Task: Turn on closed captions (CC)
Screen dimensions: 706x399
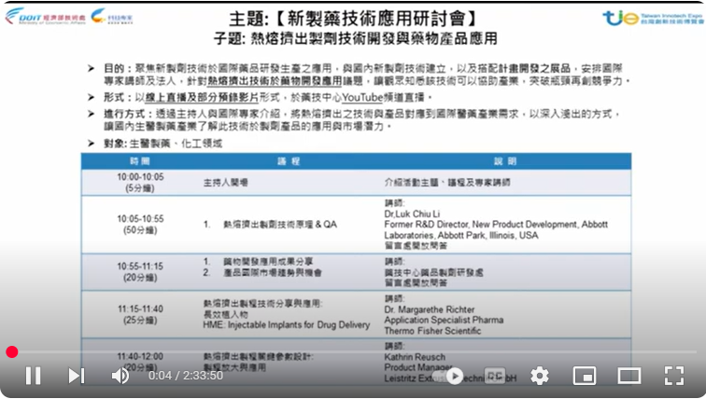Action: pos(496,376)
